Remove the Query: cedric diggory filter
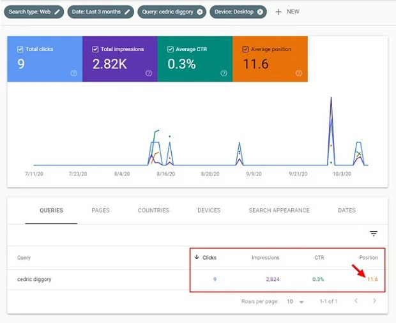Viewport: 396px width, 323px height. 199,11
